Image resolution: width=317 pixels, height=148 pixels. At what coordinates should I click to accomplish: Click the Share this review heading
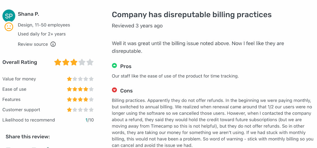click(28, 137)
